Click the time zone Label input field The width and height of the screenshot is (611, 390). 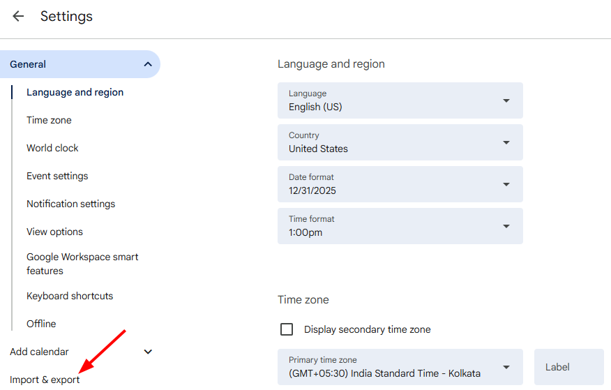pyautogui.click(x=568, y=367)
